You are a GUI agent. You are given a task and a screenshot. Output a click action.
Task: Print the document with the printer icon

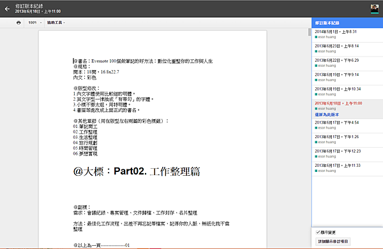pos(19,23)
